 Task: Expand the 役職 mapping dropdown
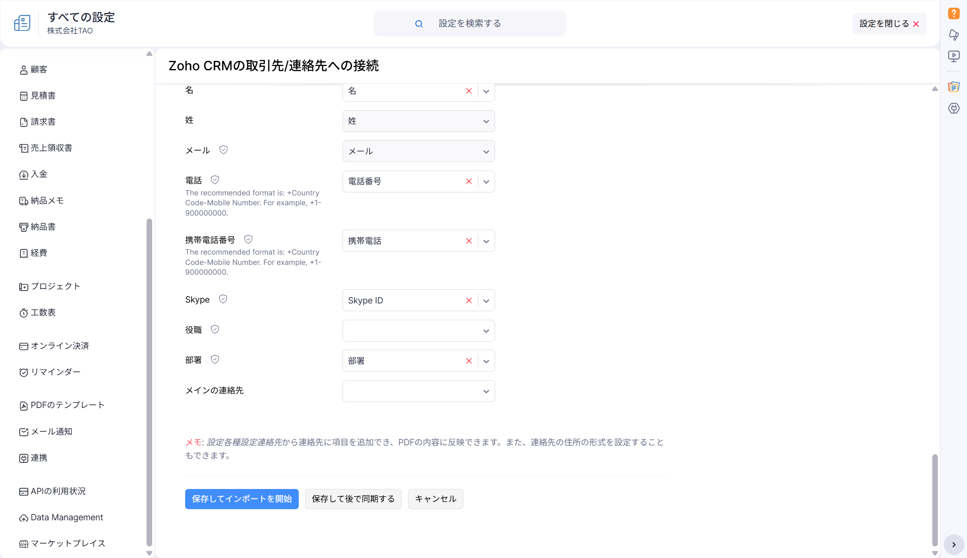tap(486, 331)
